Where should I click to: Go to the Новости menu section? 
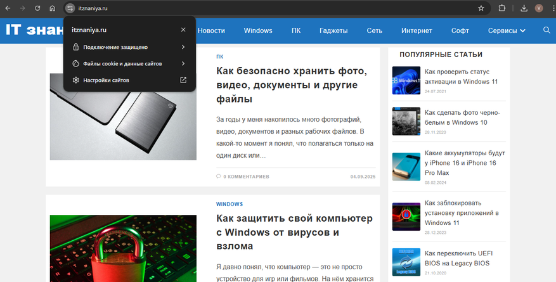(211, 31)
